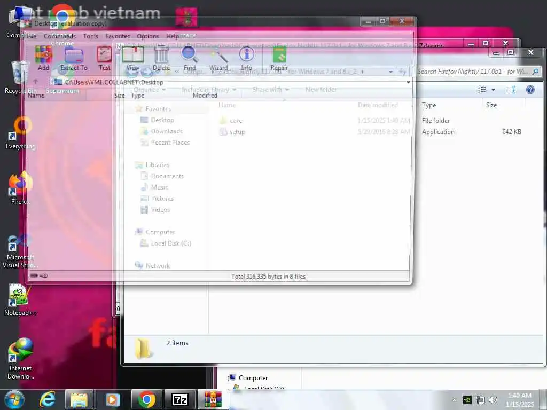Viewport: 547px width, 410px height.
Task: Click the Extract To icon in WinRAR
Action: pos(74,58)
